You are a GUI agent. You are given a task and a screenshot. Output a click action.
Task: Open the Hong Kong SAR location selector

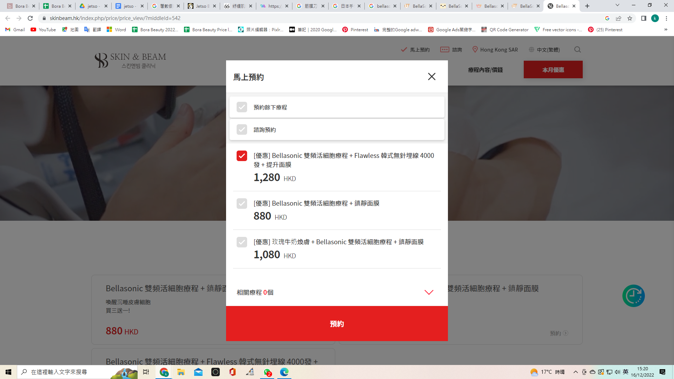495,49
